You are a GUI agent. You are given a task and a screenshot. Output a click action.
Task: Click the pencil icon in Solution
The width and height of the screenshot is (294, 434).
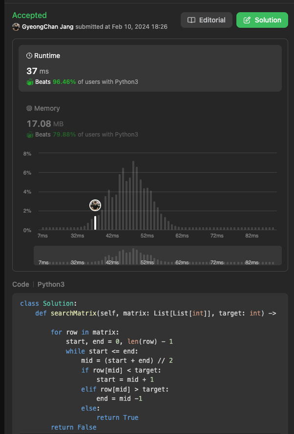pos(247,20)
